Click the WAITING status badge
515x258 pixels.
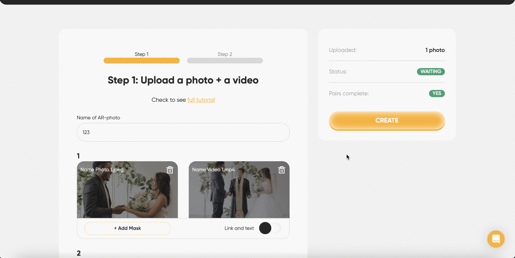point(431,72)
